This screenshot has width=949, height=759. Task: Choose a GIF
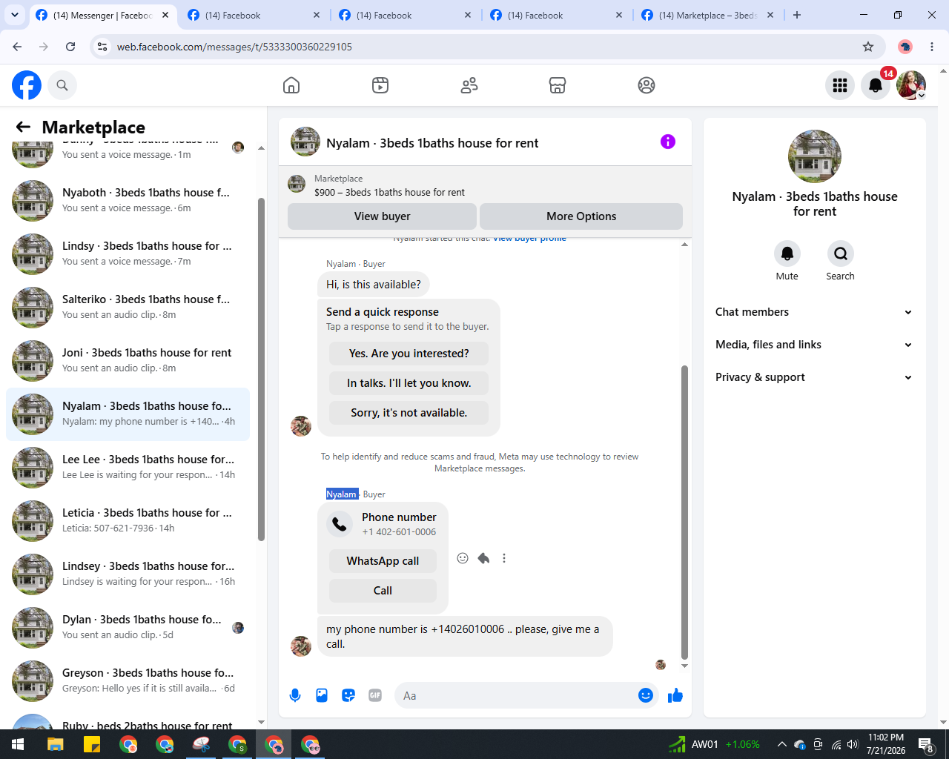(x=375, y=695)
